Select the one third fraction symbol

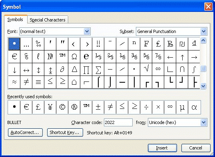[x=98, y=56]
